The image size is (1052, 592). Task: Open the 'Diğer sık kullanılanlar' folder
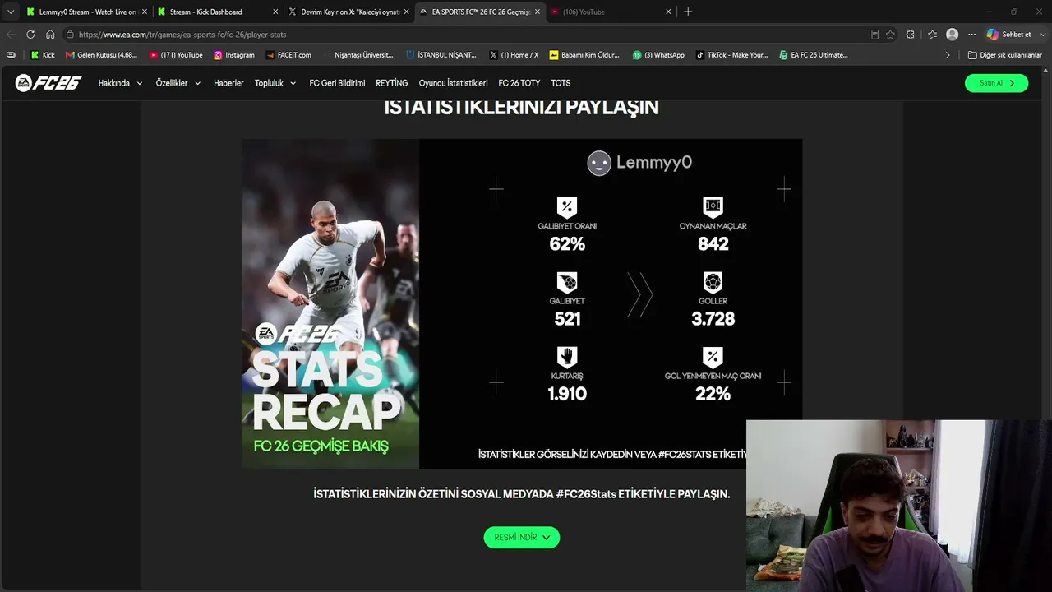pos(1005,55)
